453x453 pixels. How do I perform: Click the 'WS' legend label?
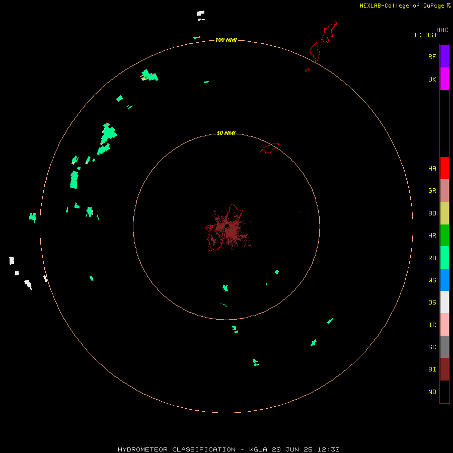[x=432, y=280]
